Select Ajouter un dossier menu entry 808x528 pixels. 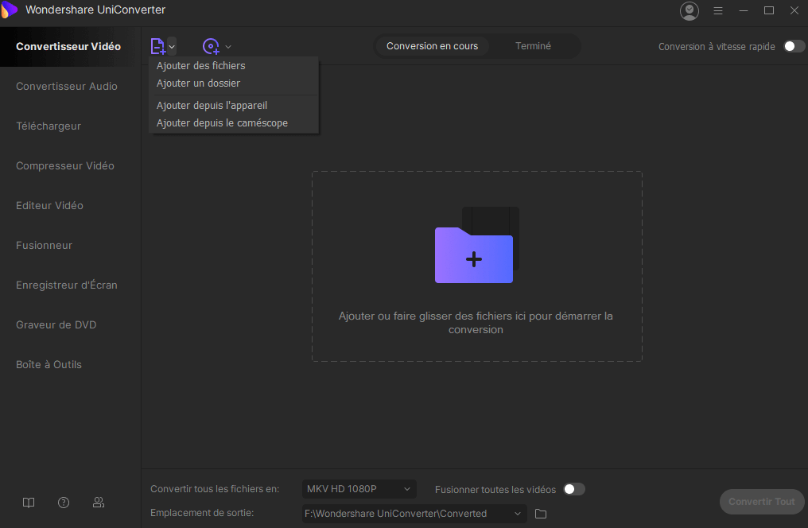coord(198,83)
